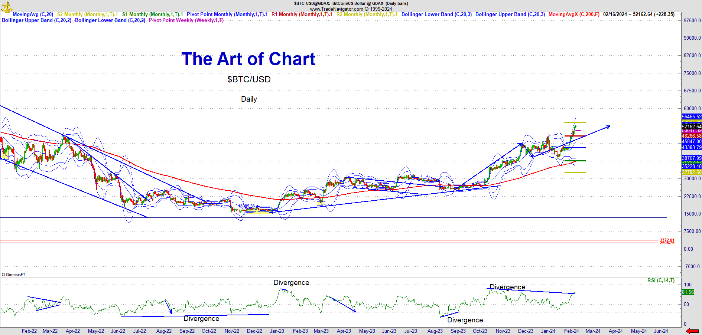Select the Pivot Point Monthly legend label
Viewport: 702px width, 335px height.
tap(227, 14)
